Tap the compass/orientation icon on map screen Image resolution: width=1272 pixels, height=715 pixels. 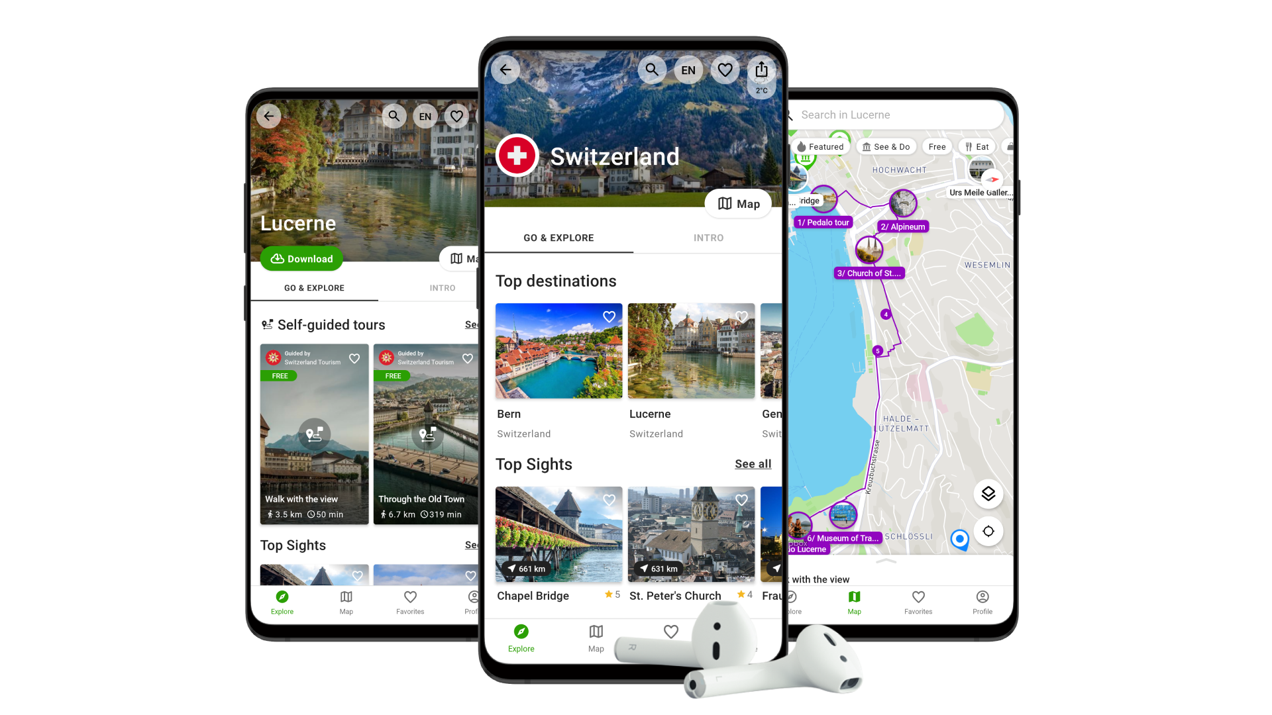click(x=988, y=532)
